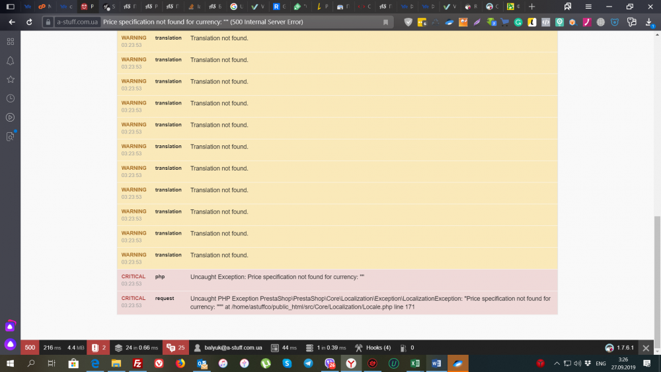
Task: Bookmark this page via address bar icon
Action: coord(385,22)
